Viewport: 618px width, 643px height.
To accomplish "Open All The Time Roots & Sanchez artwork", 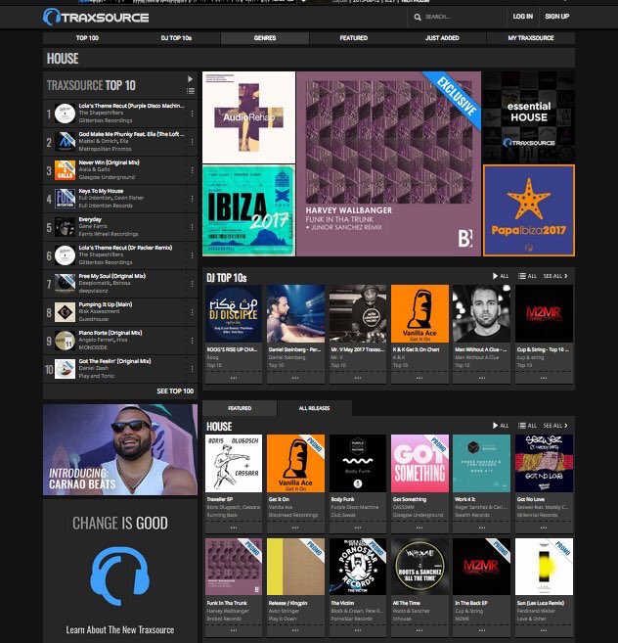I will click(419, 567).
